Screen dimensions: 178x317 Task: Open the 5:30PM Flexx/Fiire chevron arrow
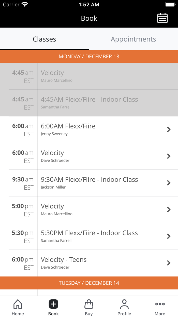pyautogui.click(x=169, y=236)
